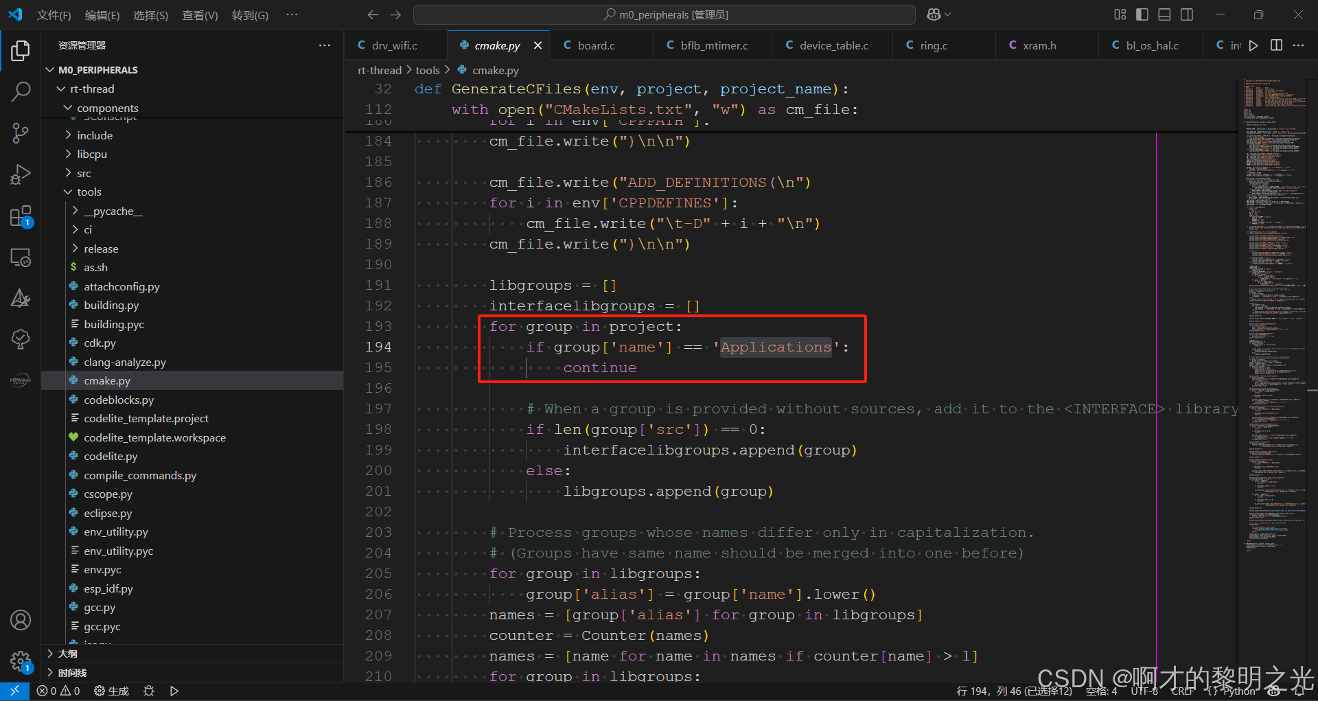Open the Source Control panel
This screenshot has height=701, width=1318.
pos(21,133)
